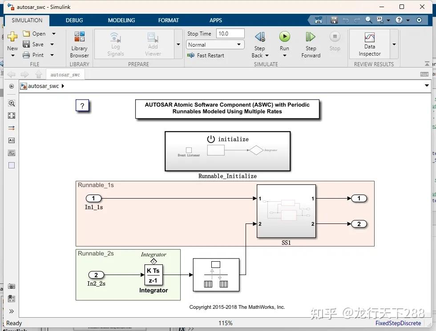Viewport: 436px width, 331px height.
Task: Open the Data Inspector
Action: point(370,44)
